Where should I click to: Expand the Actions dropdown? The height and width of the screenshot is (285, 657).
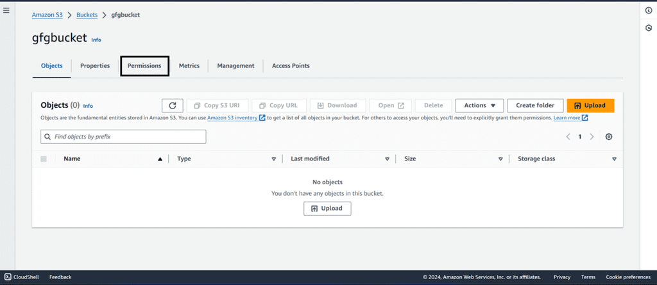click(479, 106)
